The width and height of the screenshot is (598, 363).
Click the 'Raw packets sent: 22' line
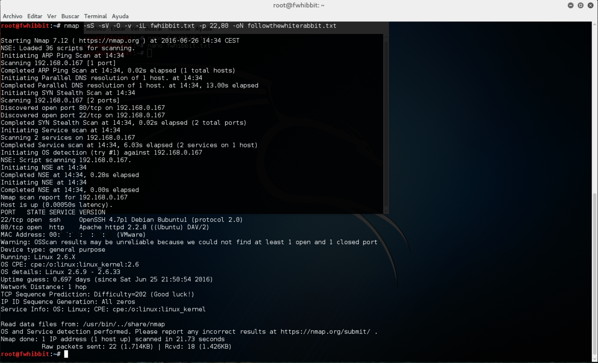137,347
